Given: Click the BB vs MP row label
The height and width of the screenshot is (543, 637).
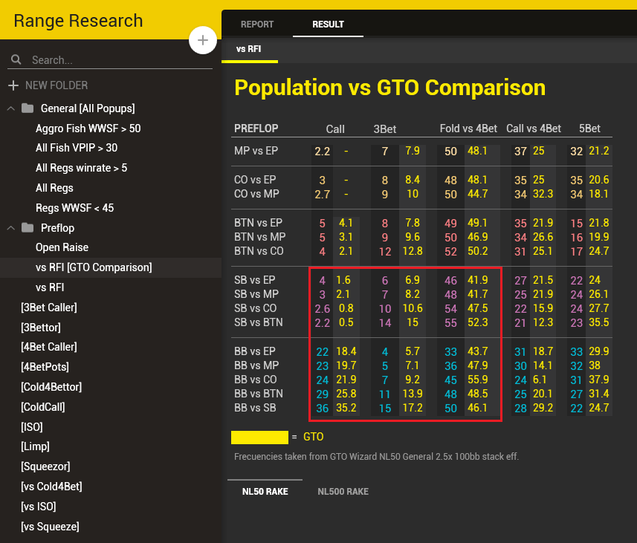Looking at the screenshot, I should click(x=256, y=365).
